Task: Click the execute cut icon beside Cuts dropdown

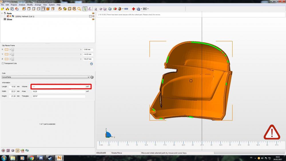Action: tap(92, 77)
